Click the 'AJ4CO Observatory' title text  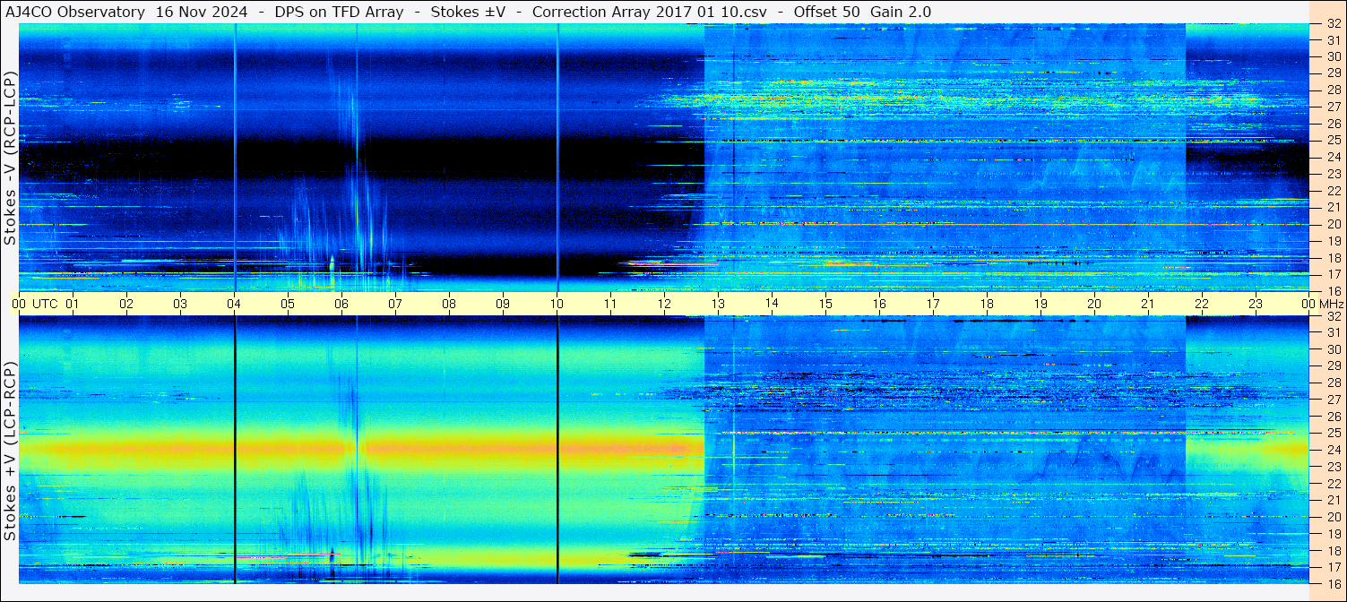75,12
